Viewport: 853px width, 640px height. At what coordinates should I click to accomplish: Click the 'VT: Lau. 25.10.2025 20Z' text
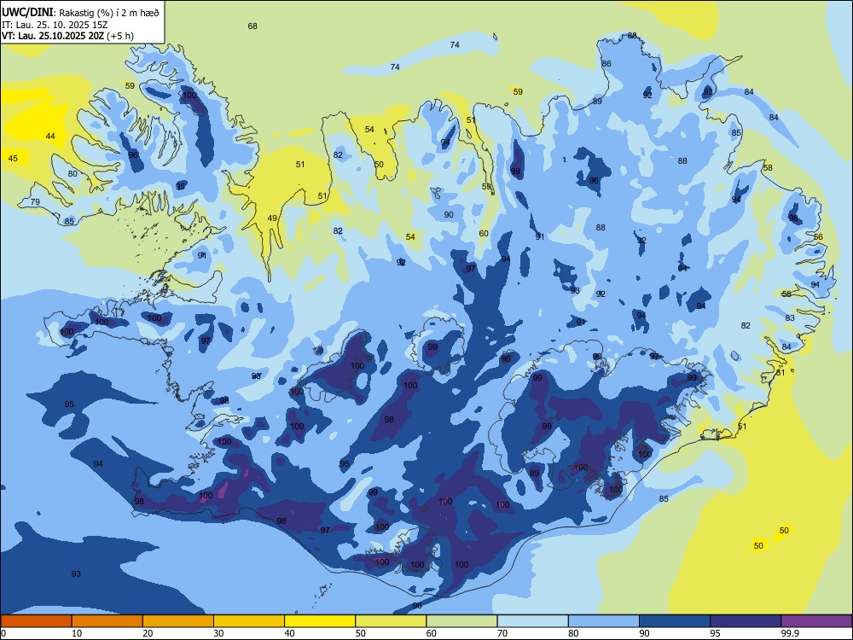click(53, 36)
